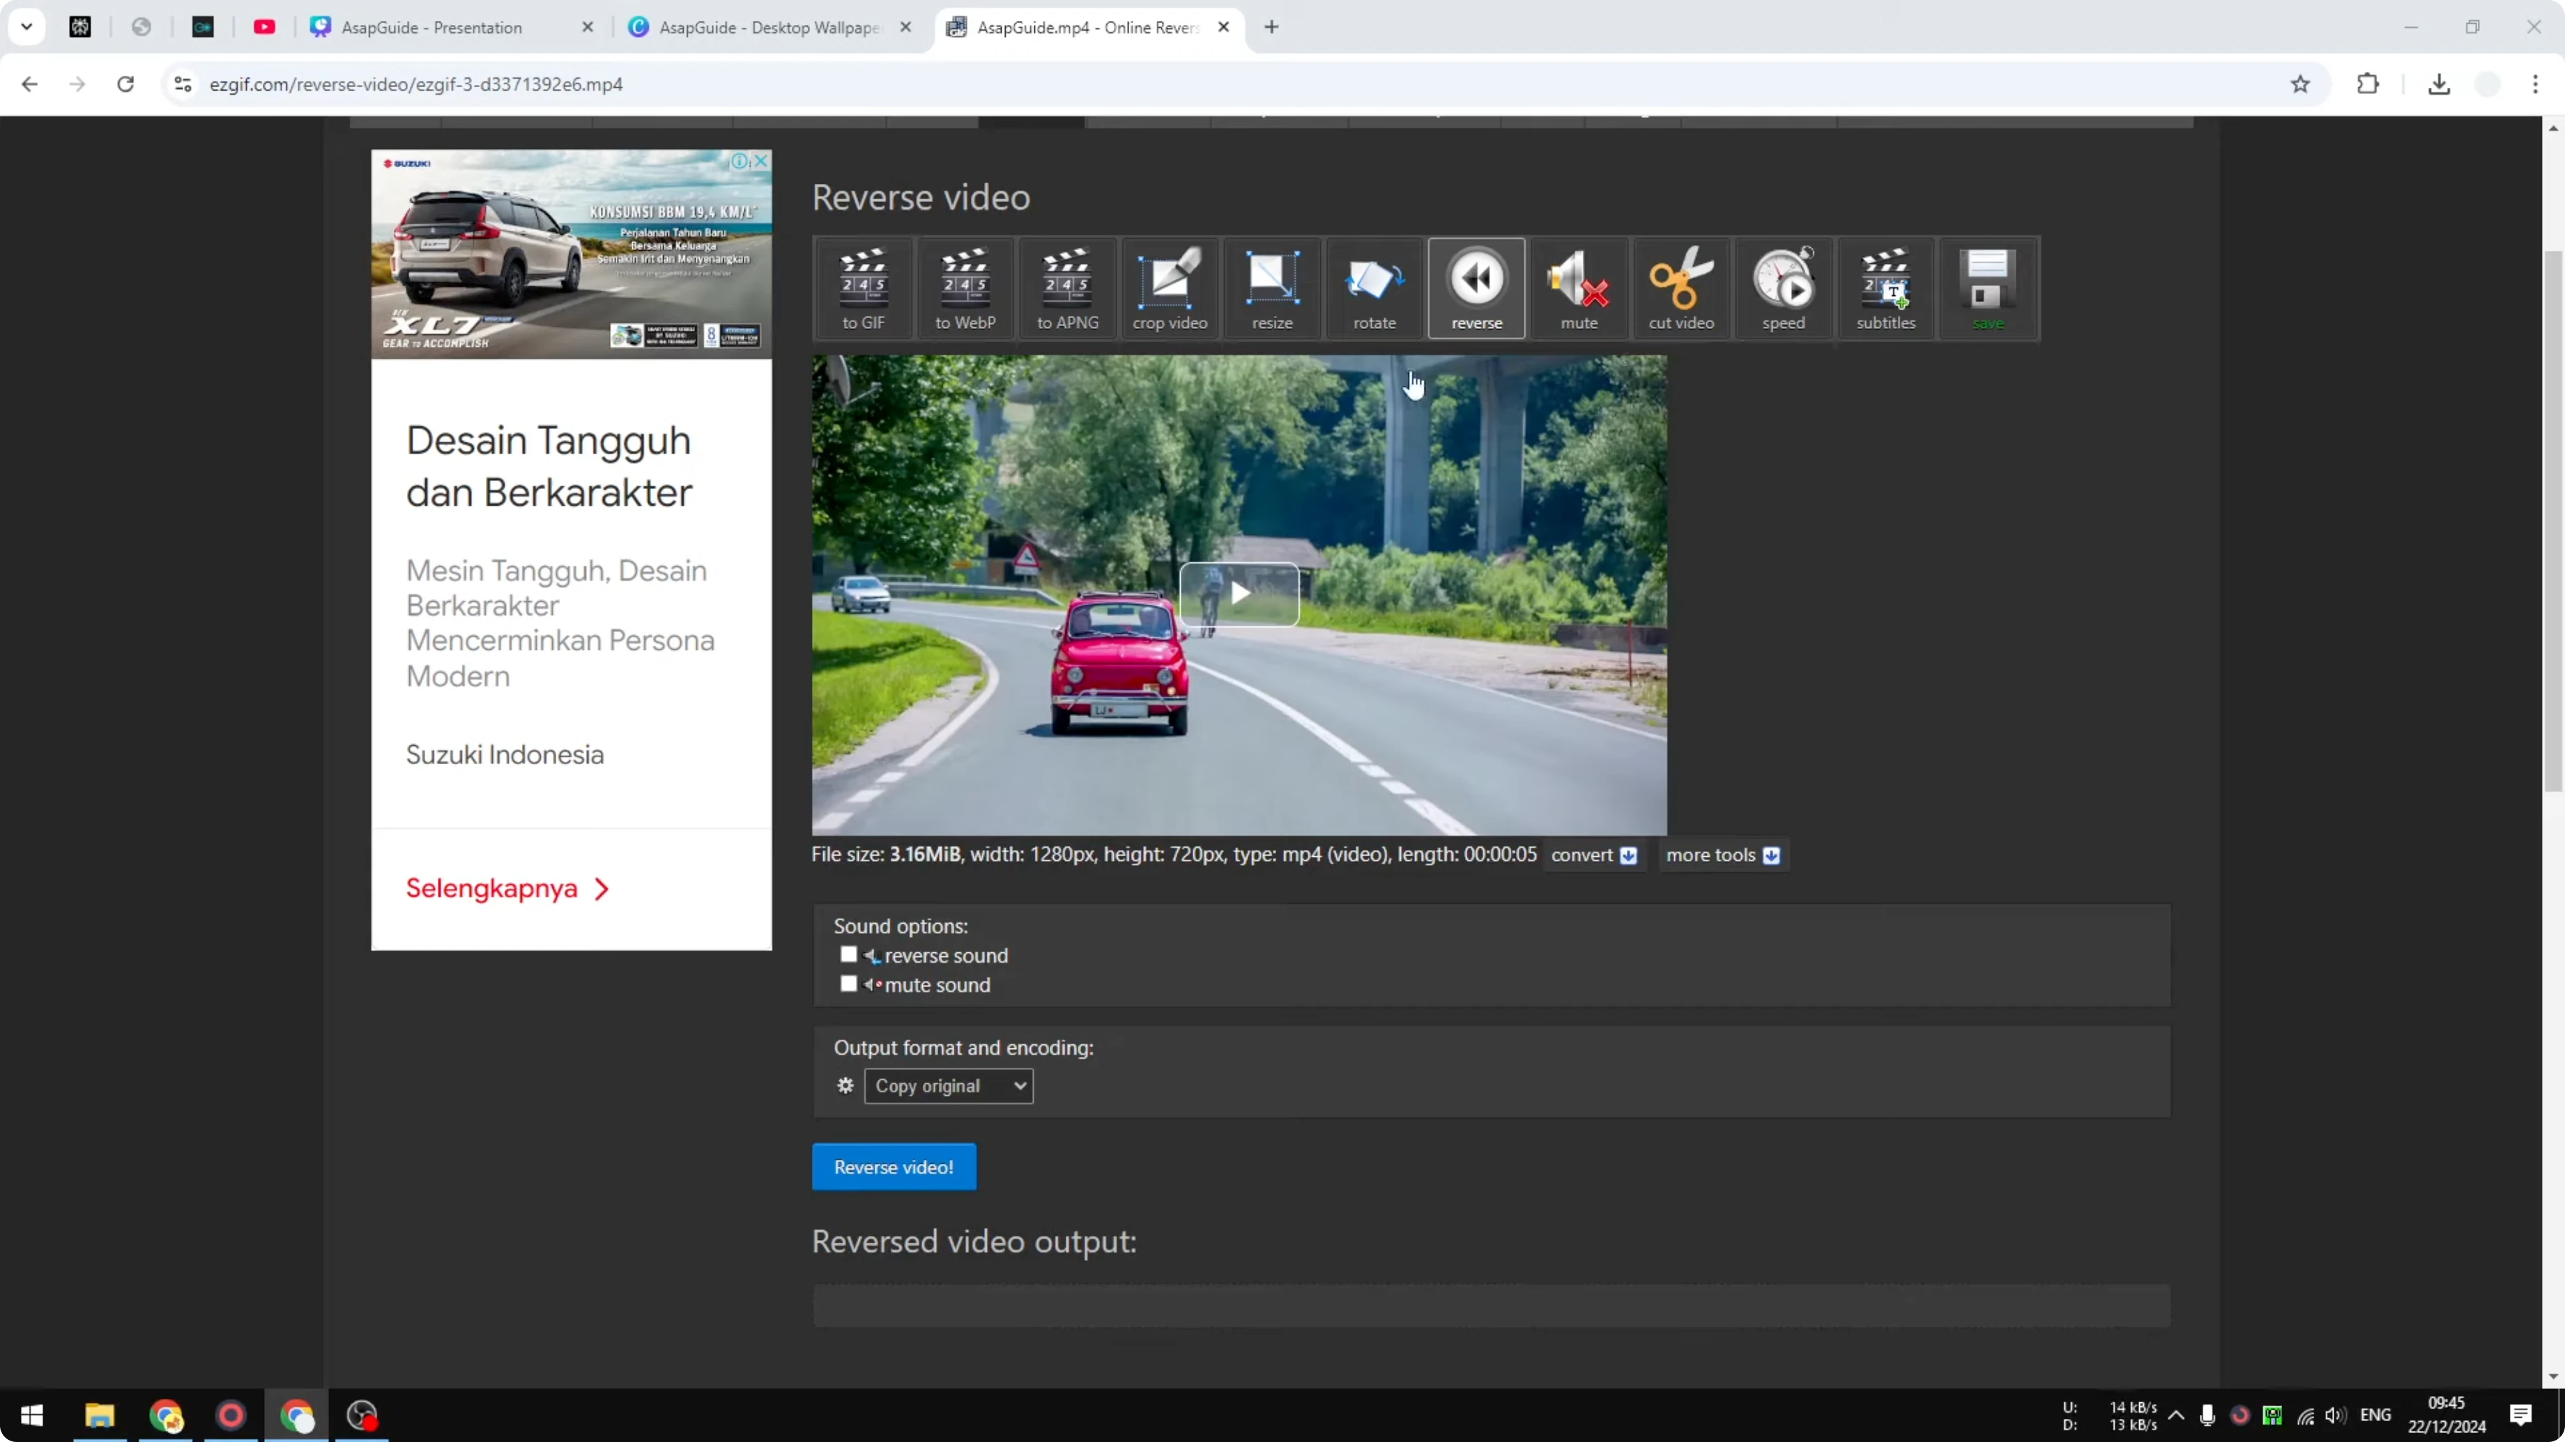
Task: Open the 'to WebP' converter
Action: click(x=964, y=288)
